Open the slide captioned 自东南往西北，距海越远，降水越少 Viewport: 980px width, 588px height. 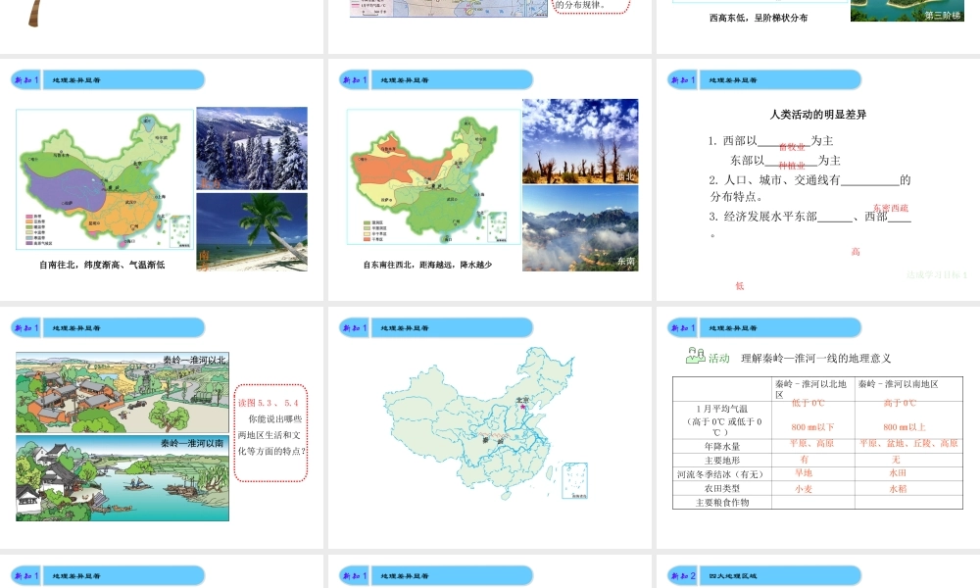click(490, 179)
